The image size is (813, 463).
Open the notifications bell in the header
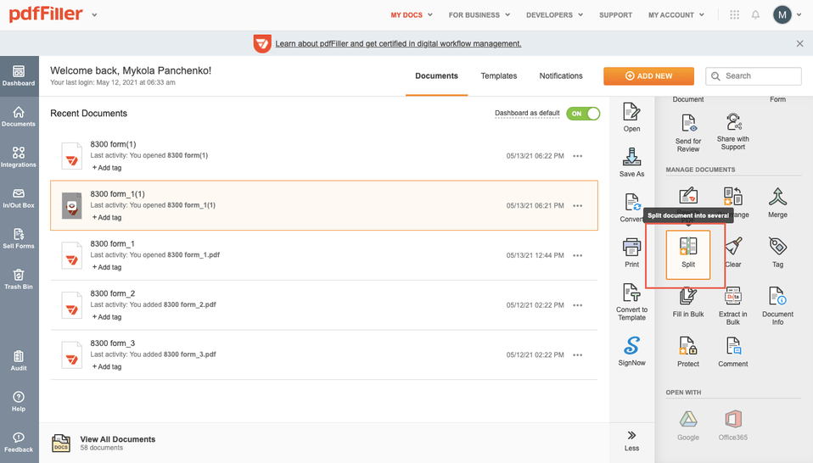pos(755,15)
